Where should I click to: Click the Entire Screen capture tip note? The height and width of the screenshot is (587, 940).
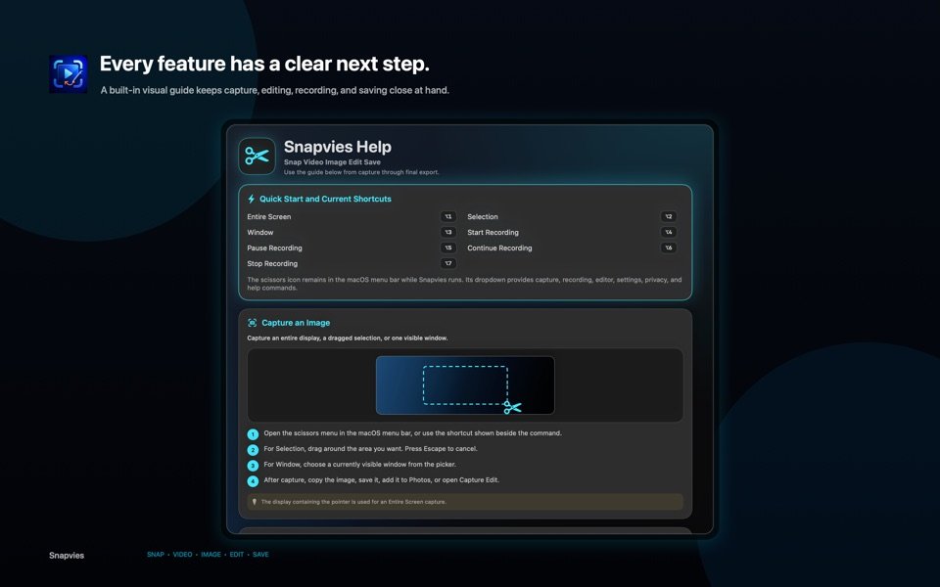(x=465, y=502)
